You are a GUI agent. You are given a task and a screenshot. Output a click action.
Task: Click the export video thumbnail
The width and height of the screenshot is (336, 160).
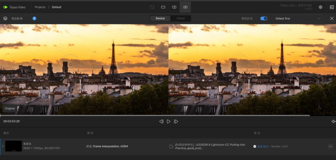click(13, 146)
